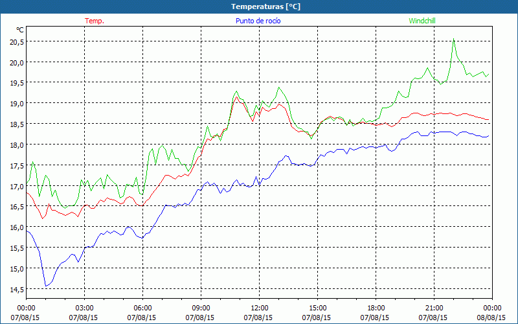The width and height of the screenshot is (518, 324).
Task: Click the blue Punto de rocío legend label
Action: tap(258, 21)
